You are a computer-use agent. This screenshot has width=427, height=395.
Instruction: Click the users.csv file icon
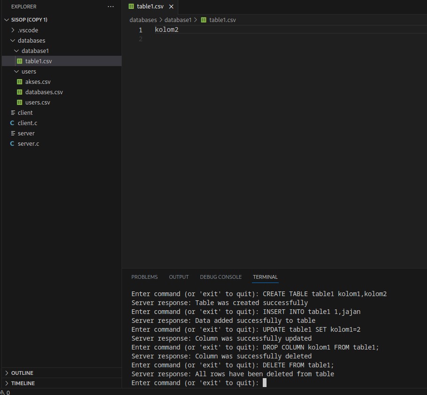pyautogui.click(x=20, y=103)
